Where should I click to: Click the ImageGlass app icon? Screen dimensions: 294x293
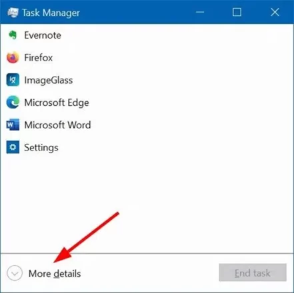pyautogui.click(x=13, y=80)
